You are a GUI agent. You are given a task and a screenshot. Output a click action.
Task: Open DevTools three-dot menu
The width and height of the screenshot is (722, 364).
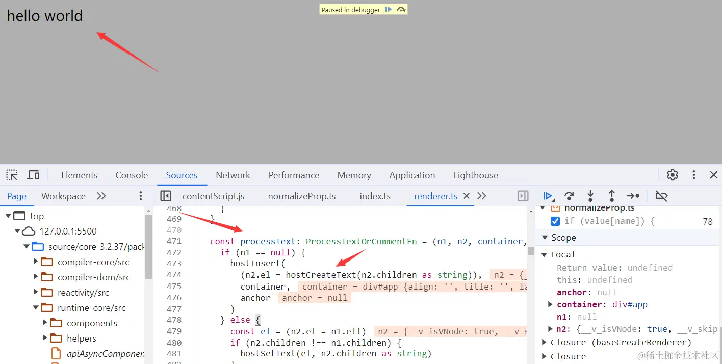point(693,175)
